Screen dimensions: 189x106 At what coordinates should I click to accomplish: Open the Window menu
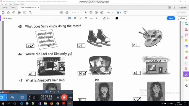pos(16,4)
